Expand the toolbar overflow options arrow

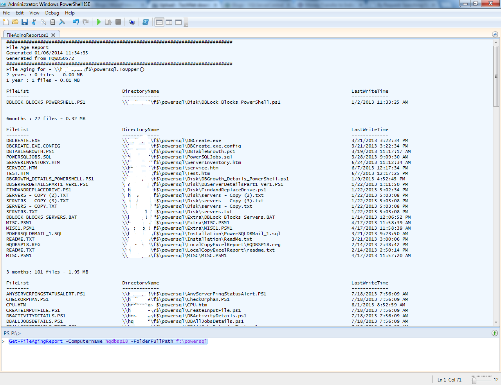coord(186,24)
